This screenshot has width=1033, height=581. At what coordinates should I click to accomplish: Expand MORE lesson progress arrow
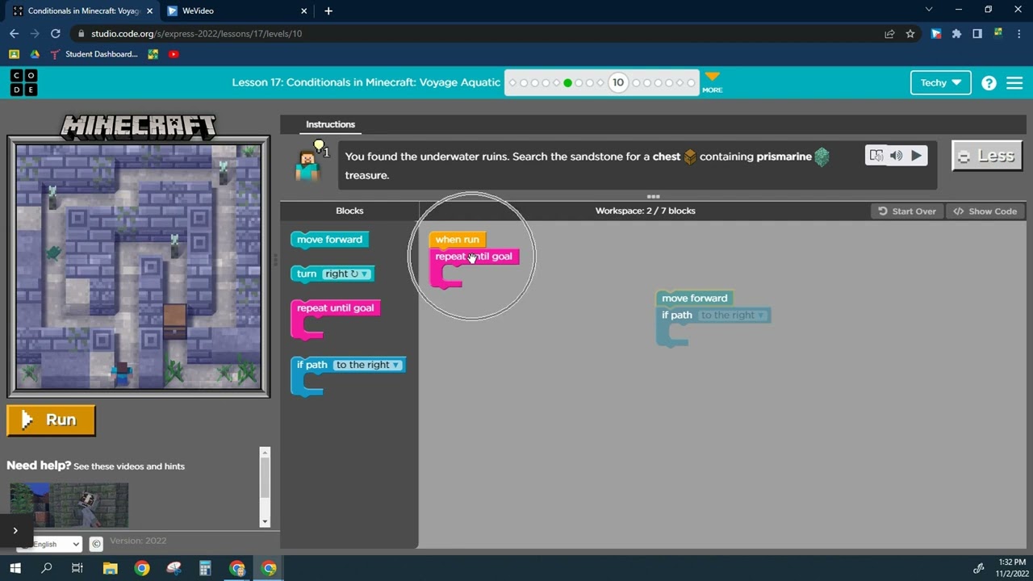[x=712, y=82]
